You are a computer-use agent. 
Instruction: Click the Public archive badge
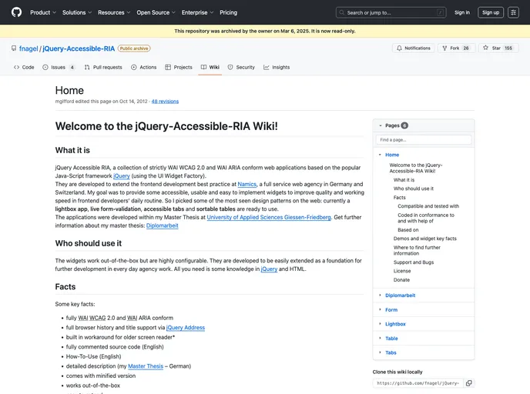(134, 48)
